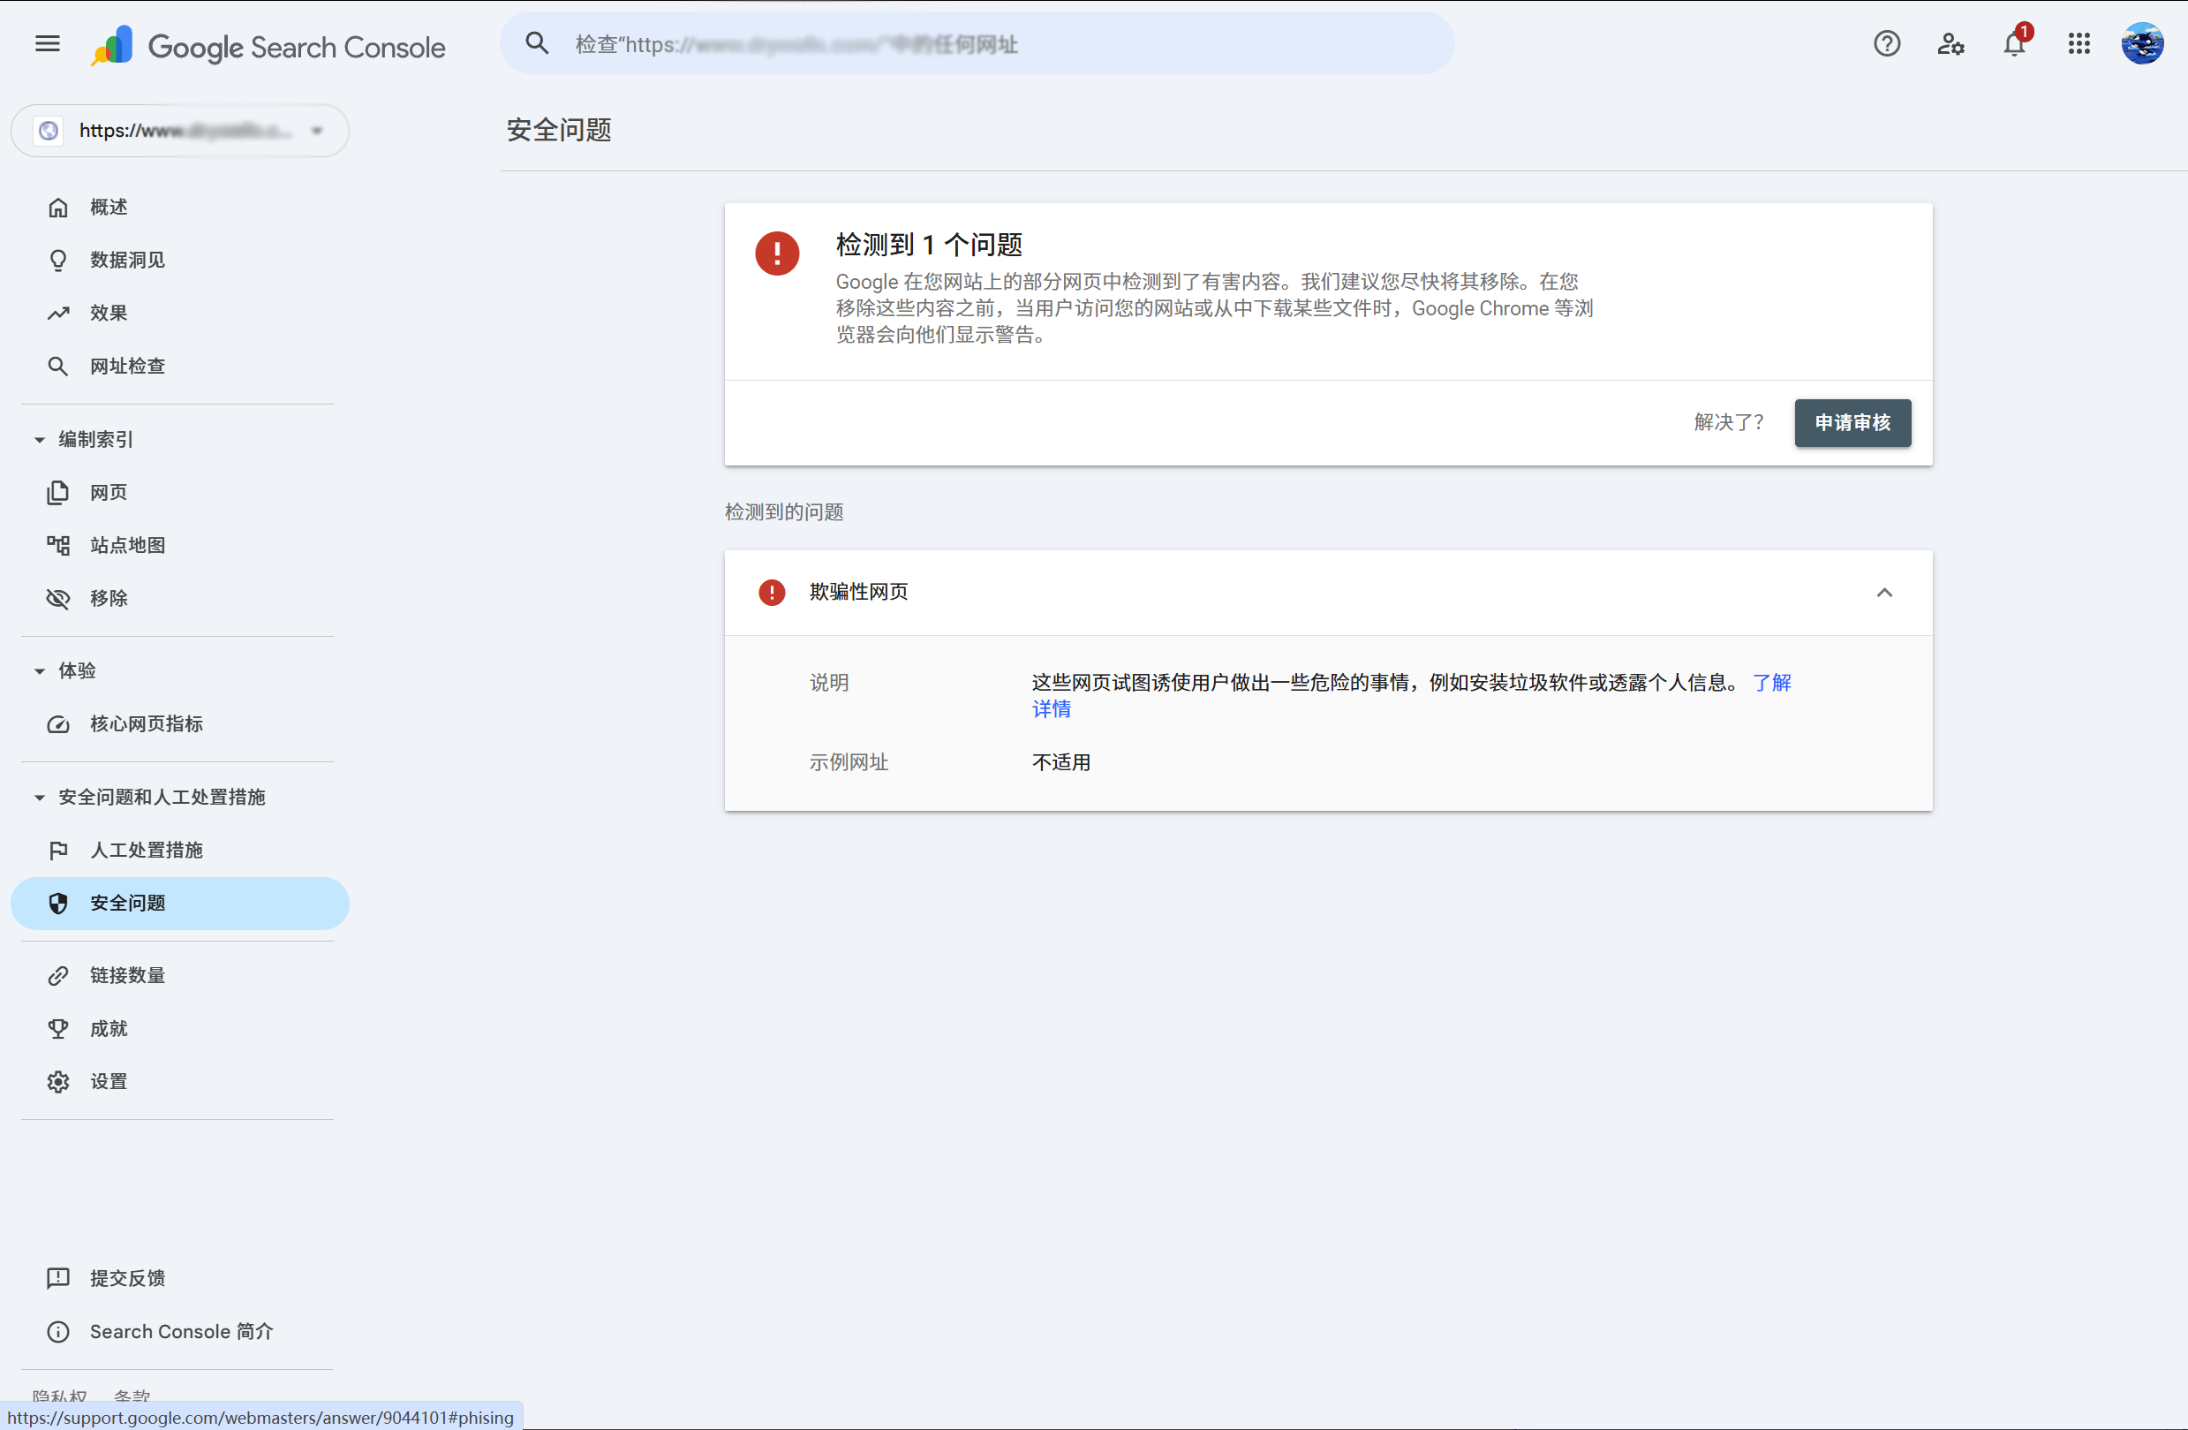Click the 申请审核 button
Screen dimensions: 2188x1430
(x=1852, y=422)
